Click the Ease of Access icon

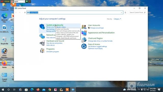[x=84, y=46]
